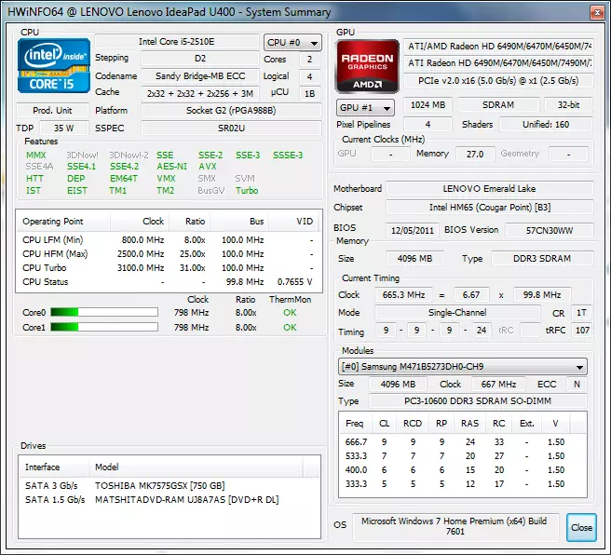Click the Operating Point column header

(63, 222)
